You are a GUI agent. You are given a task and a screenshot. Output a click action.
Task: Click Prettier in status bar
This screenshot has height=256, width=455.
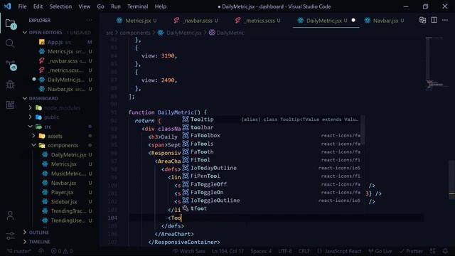tap(411, 251)
